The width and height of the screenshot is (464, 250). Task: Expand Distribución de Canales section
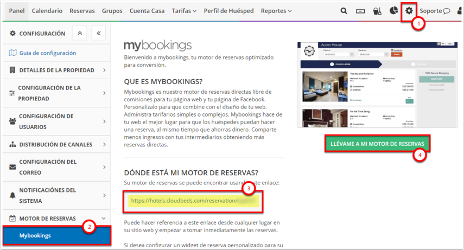pyautogui.click(x=56, y=145)
